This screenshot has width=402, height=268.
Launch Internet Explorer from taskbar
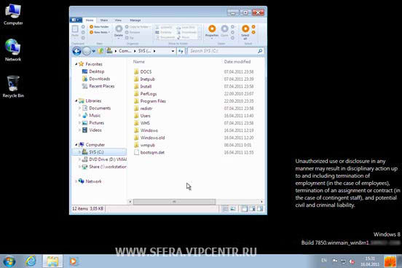[x=31, y=261]
